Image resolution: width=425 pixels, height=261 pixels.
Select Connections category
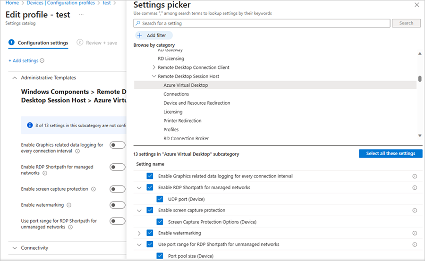pos(176,94)
